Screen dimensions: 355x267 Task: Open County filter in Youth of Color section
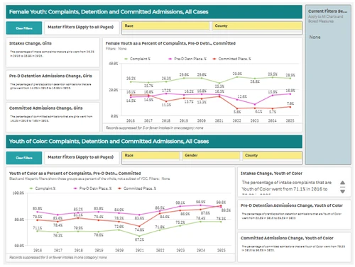click(x=272, y=155)
